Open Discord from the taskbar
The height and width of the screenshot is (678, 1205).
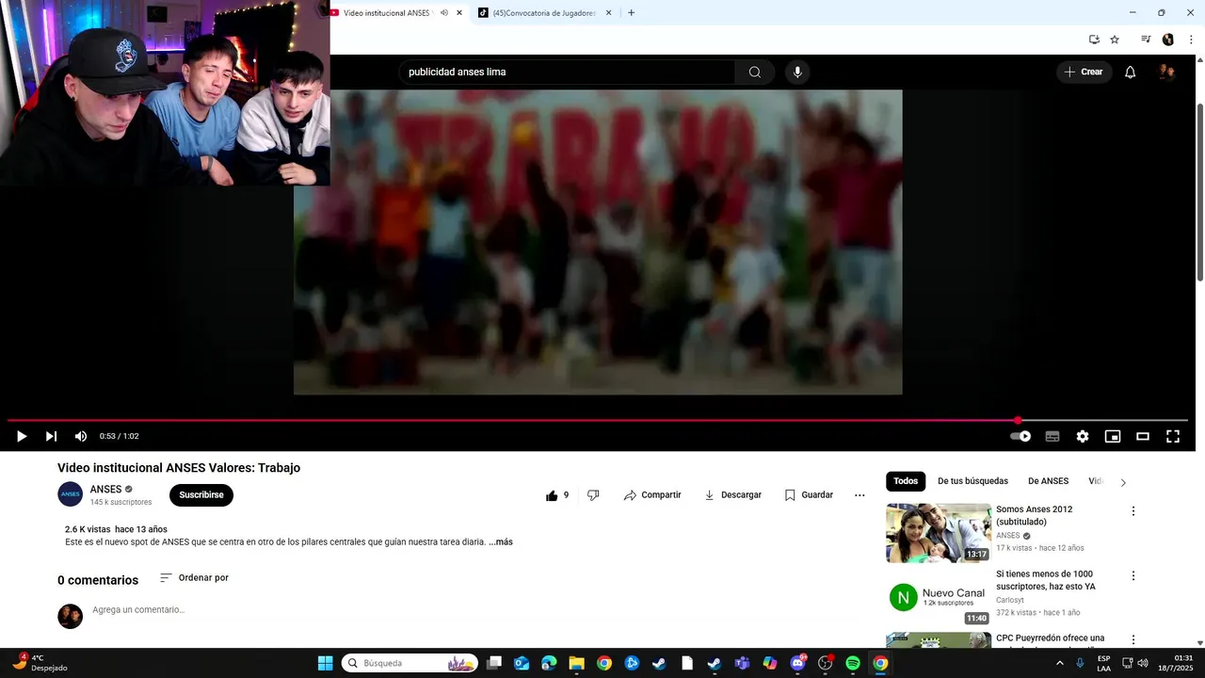pos(798,663)
